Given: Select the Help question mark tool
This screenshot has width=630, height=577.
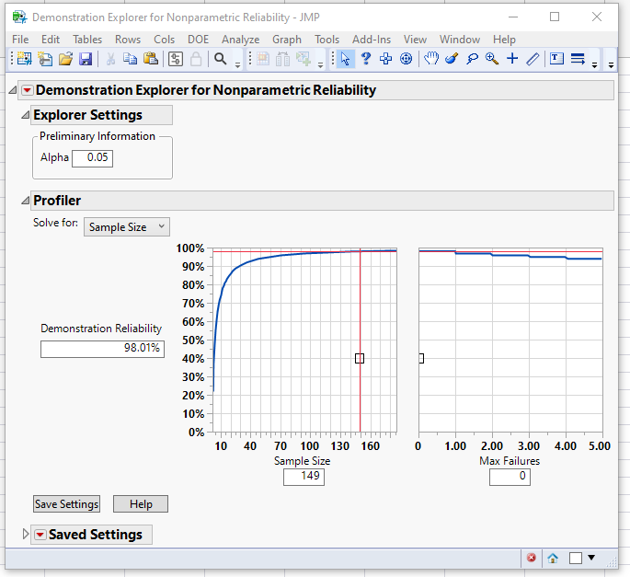Looking at the screenshot, I should 365,59.
